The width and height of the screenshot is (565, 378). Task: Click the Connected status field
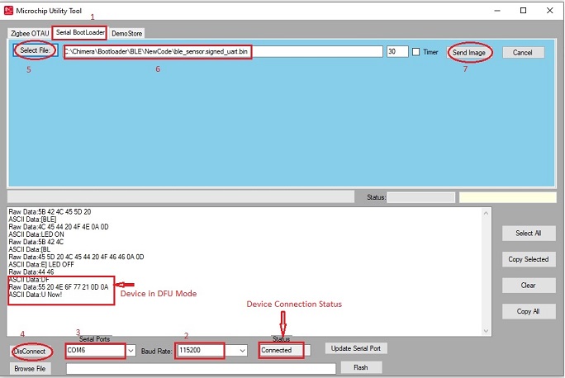tap(285, 350)
